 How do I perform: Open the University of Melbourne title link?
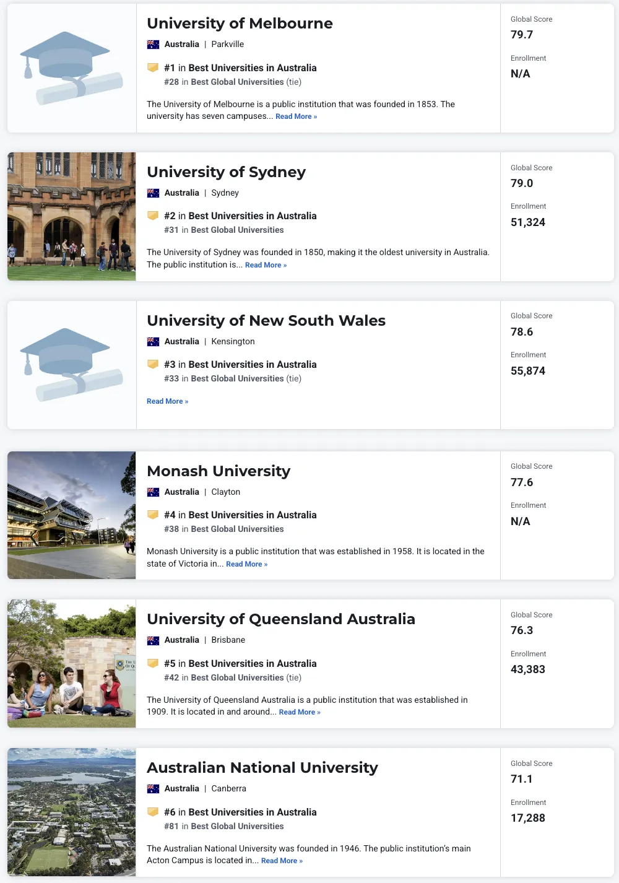click(x=240, y=24)
